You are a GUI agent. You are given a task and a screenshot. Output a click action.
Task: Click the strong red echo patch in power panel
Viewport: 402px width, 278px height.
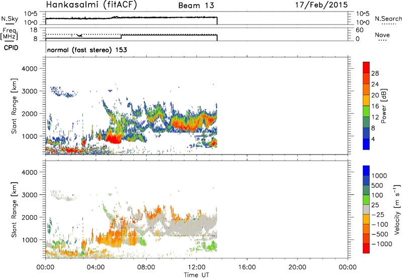113,138
